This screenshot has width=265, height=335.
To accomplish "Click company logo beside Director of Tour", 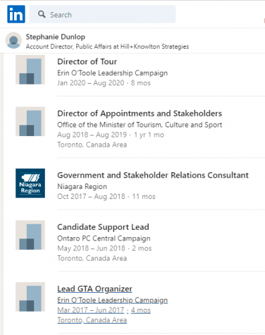I will pos(30,70).
